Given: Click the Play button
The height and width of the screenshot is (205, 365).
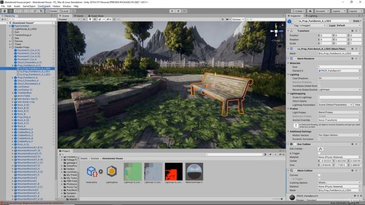Looking at the screenshot, I should point(172,11).
